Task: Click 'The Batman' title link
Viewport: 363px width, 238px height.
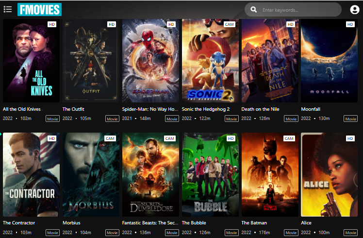Action: [x=254, y=223]
